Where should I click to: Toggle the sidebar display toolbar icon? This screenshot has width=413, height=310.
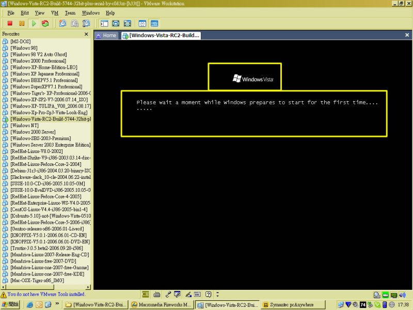[x=104, y=23]
